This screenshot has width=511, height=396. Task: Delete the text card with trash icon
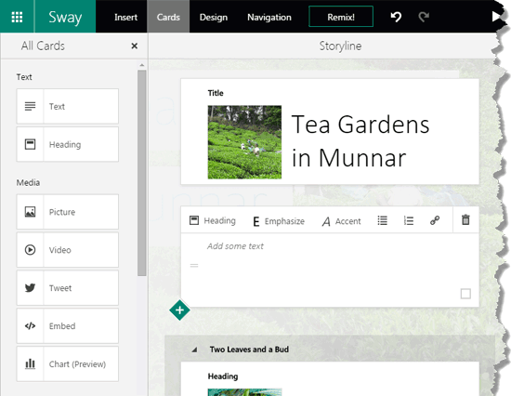[465, 220]
